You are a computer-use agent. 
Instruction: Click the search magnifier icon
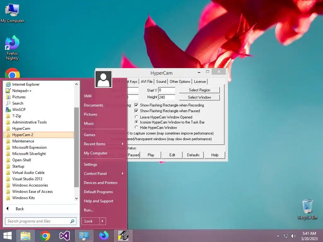[x=72, y=221]
